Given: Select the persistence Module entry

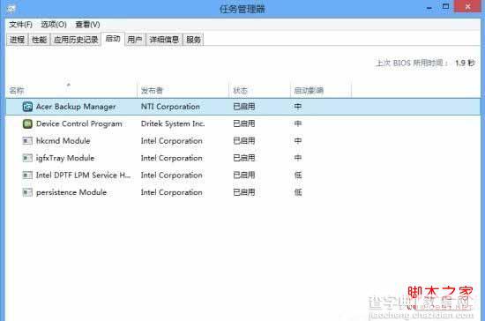Looking at the screenshot, I should [71, 192].
